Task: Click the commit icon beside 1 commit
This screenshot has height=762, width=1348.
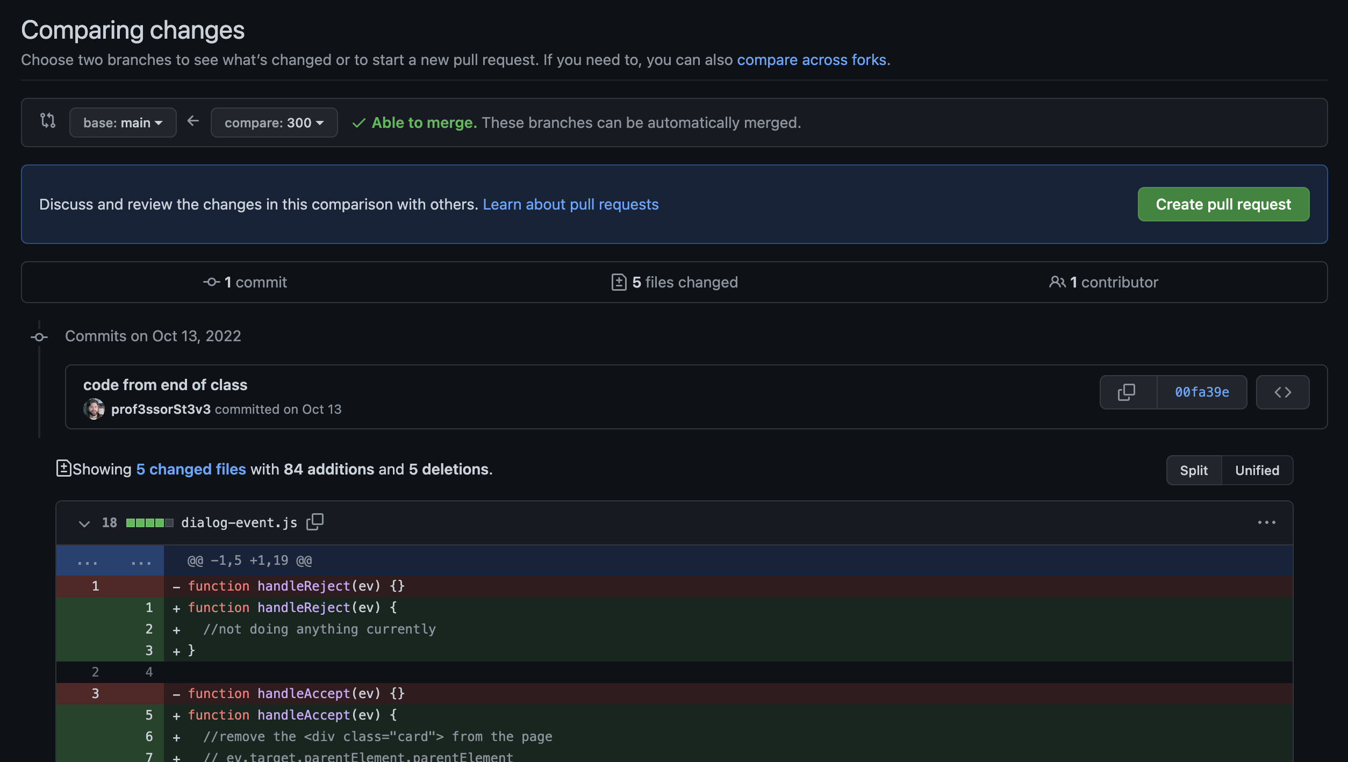Action: click(x=211, y=282)
